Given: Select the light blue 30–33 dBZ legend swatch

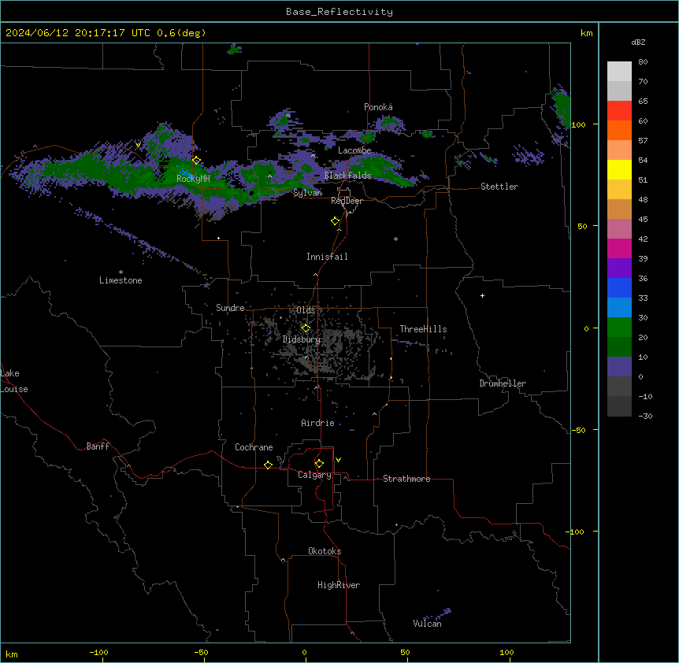Looking at the screenshot, I should [x=619, y=308].
